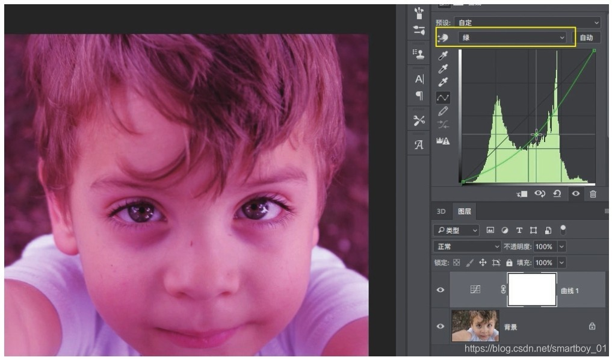Click the curves adjustment icon on 曲线 1 layer
The height and width of the screenshot is (360, 612).
475,290
